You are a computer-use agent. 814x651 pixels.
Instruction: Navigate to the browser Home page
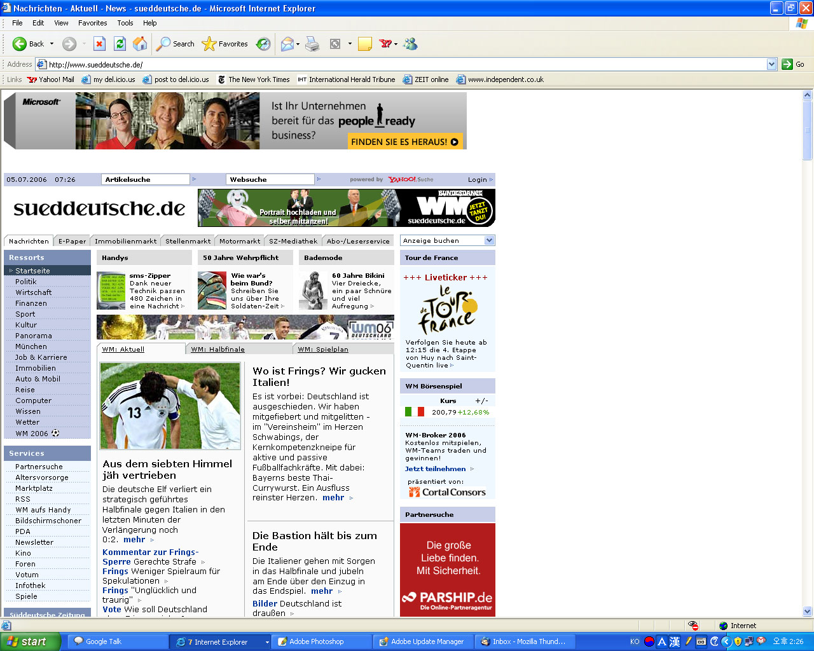pyautogui.click(x=140, y=44)
